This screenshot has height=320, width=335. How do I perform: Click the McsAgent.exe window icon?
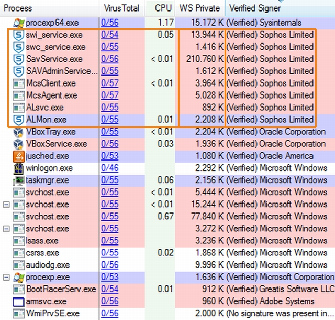pos(19,95)
